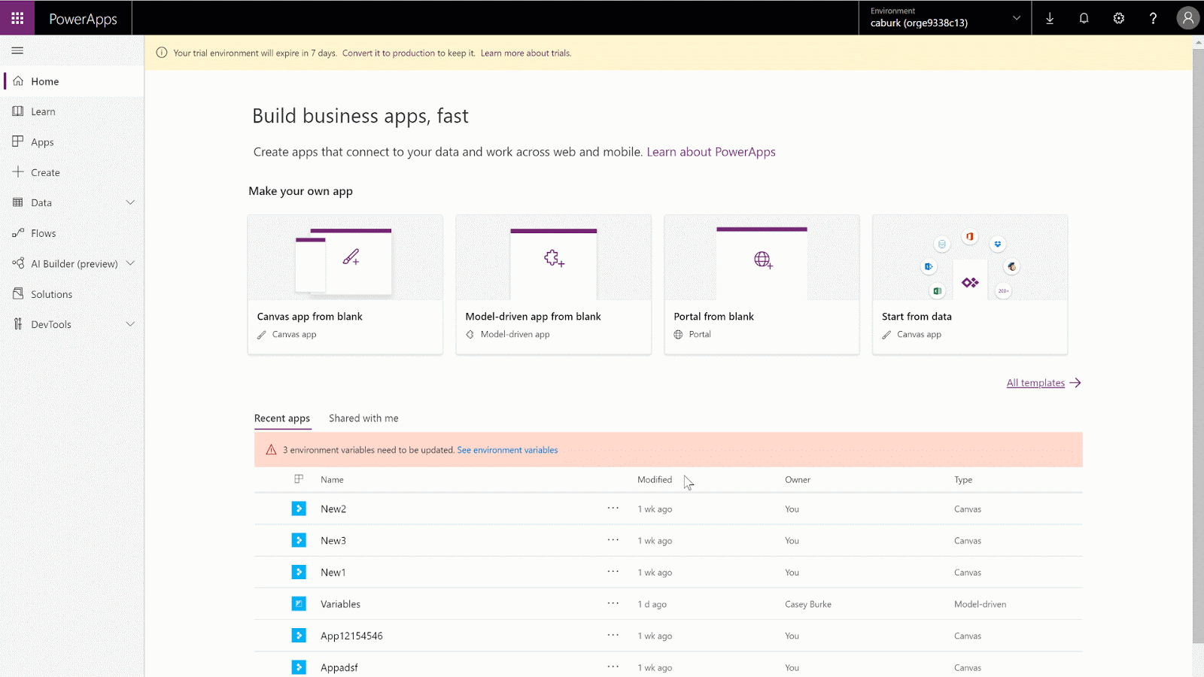Click the New1 canvas app icon
Screen dimensions: 1204x677
[x=299, y=572]
